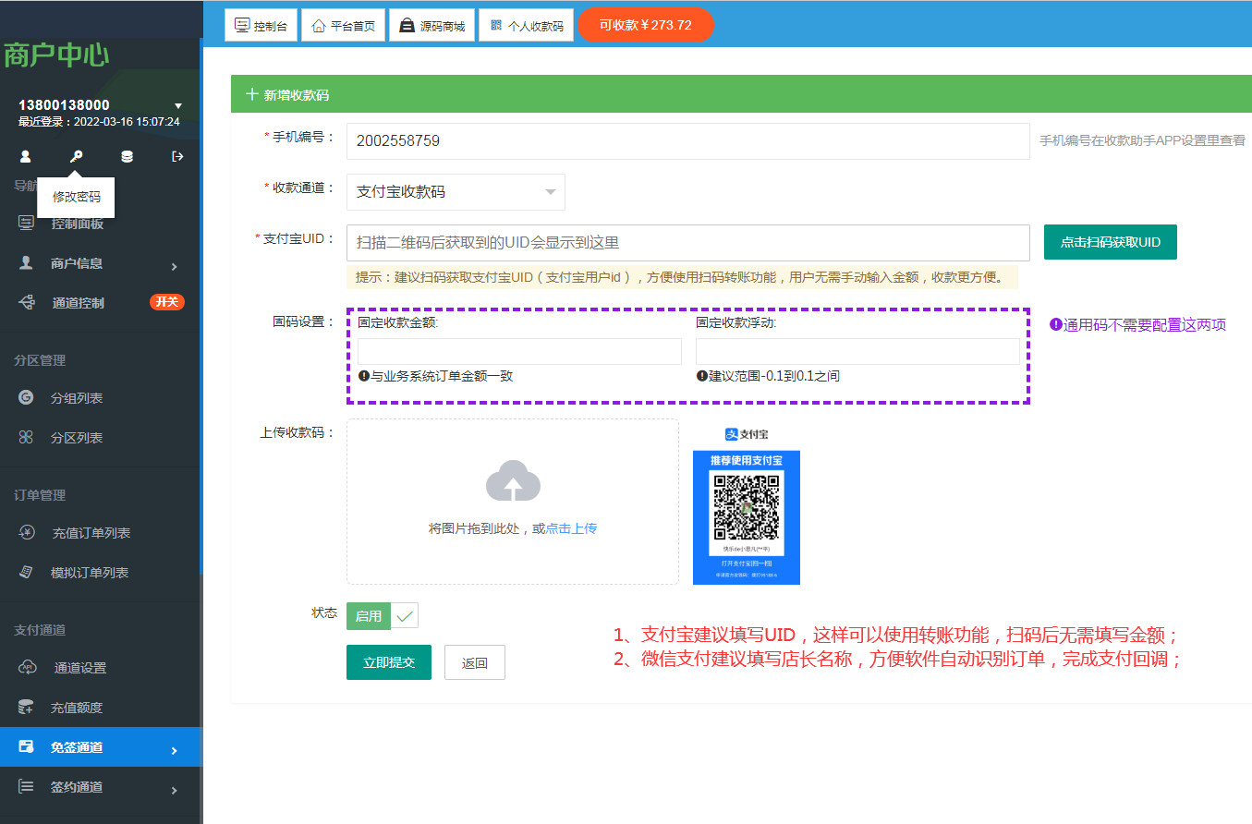This screenshot has width=1252, height=824.
Task: Click the 点击上传 link
Action: pyautogui.click(x=571, y=528)
